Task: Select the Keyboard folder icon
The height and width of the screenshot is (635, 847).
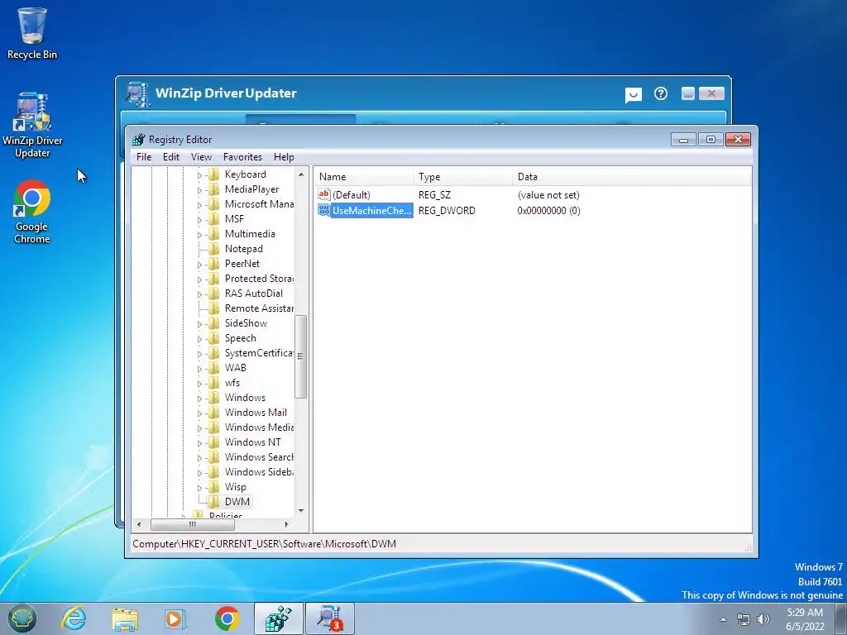Action: pos(214,174)
